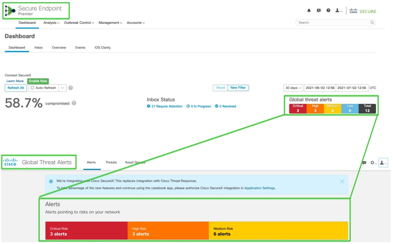Click the start date field 2021-06-02 12:56
Image resolution: width=393 pixels, height=244 pixels.
point(320,88)
